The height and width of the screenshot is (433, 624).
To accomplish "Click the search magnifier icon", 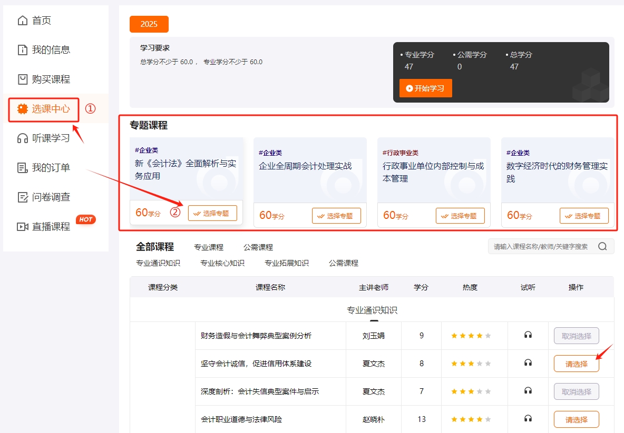I will coord(602,246).
